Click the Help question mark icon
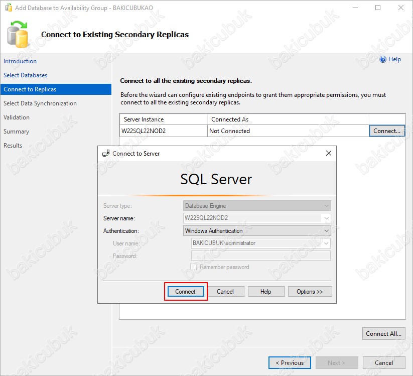413x376 pixels. (383, 59)
